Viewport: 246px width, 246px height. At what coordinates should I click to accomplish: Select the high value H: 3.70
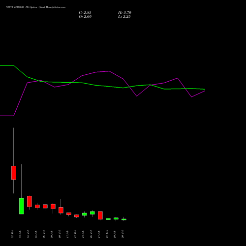click(x=124, y=13)
